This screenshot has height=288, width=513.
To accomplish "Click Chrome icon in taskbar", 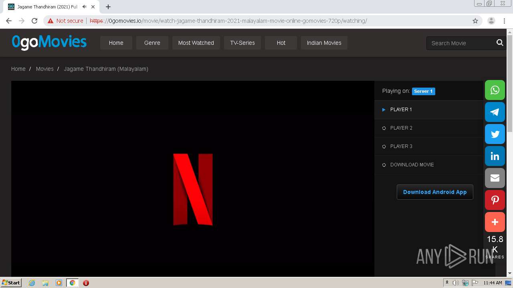I will point(72,283).
